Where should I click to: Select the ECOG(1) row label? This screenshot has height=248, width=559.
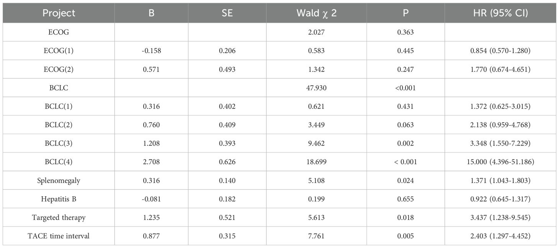(59, 51)
